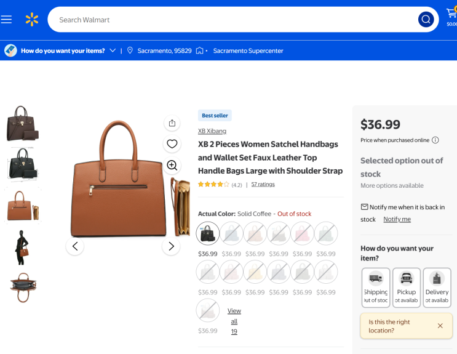Select the Delivery fulfillment option
Screen dimensions: 457x354
[x=437, y=287]
